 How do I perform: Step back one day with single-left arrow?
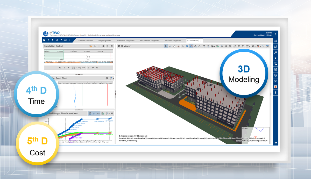tap(69, 68)
